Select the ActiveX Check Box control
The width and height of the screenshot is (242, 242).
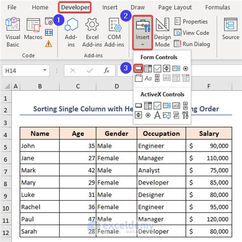click(x=157, y=106)
